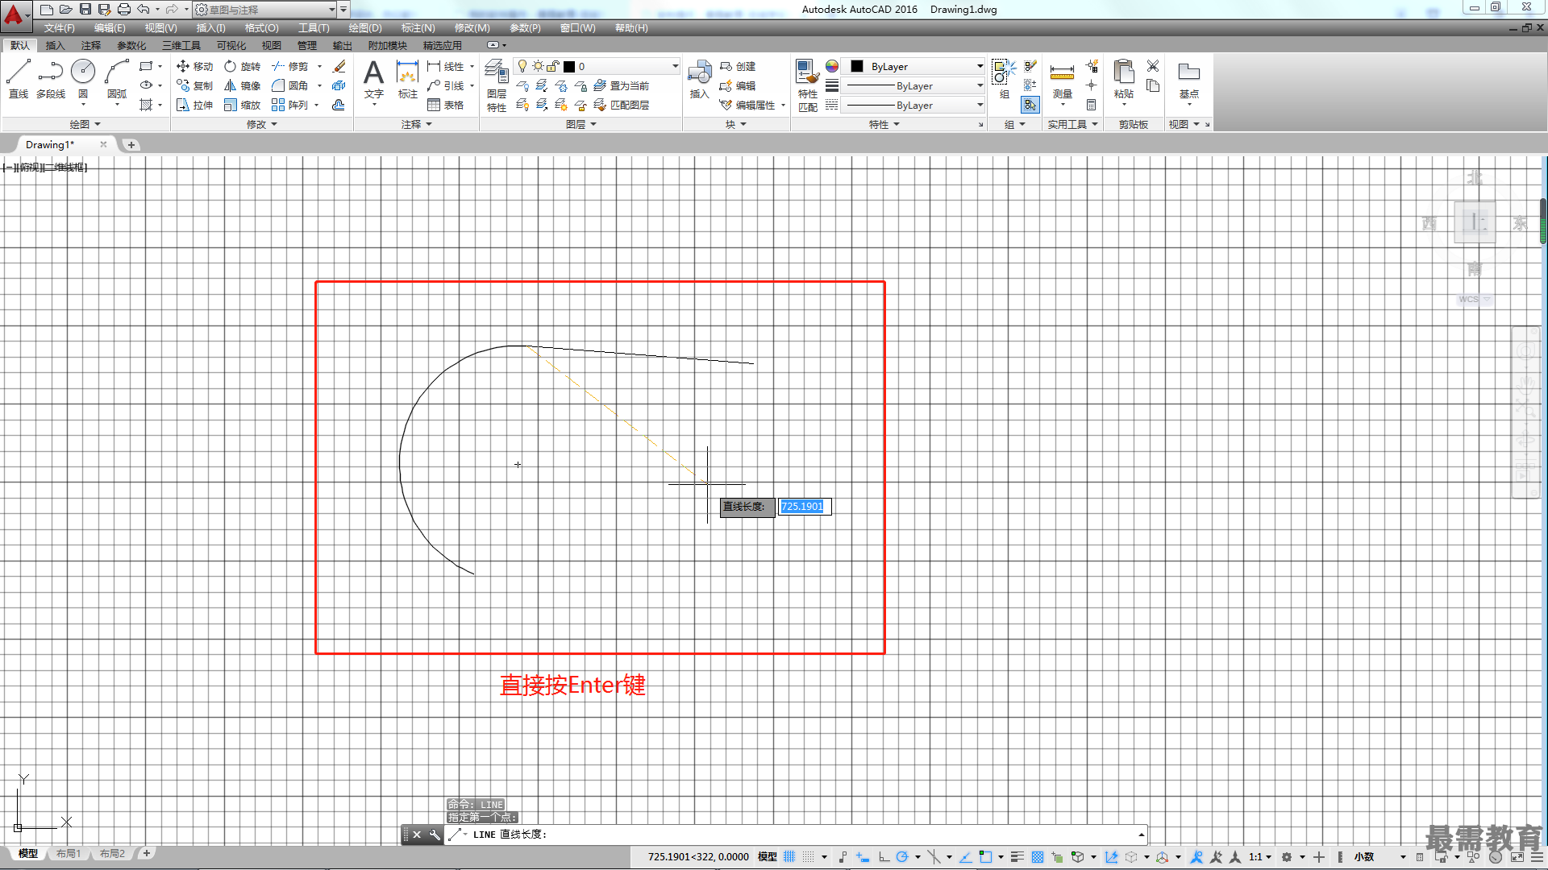Switch to the 插入 ribbon tab
The width and height of the screenshot is (1548, 870).
(55, 46)
